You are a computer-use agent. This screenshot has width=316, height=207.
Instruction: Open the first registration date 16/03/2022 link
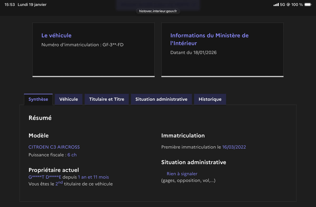click(x=234, y=147)
